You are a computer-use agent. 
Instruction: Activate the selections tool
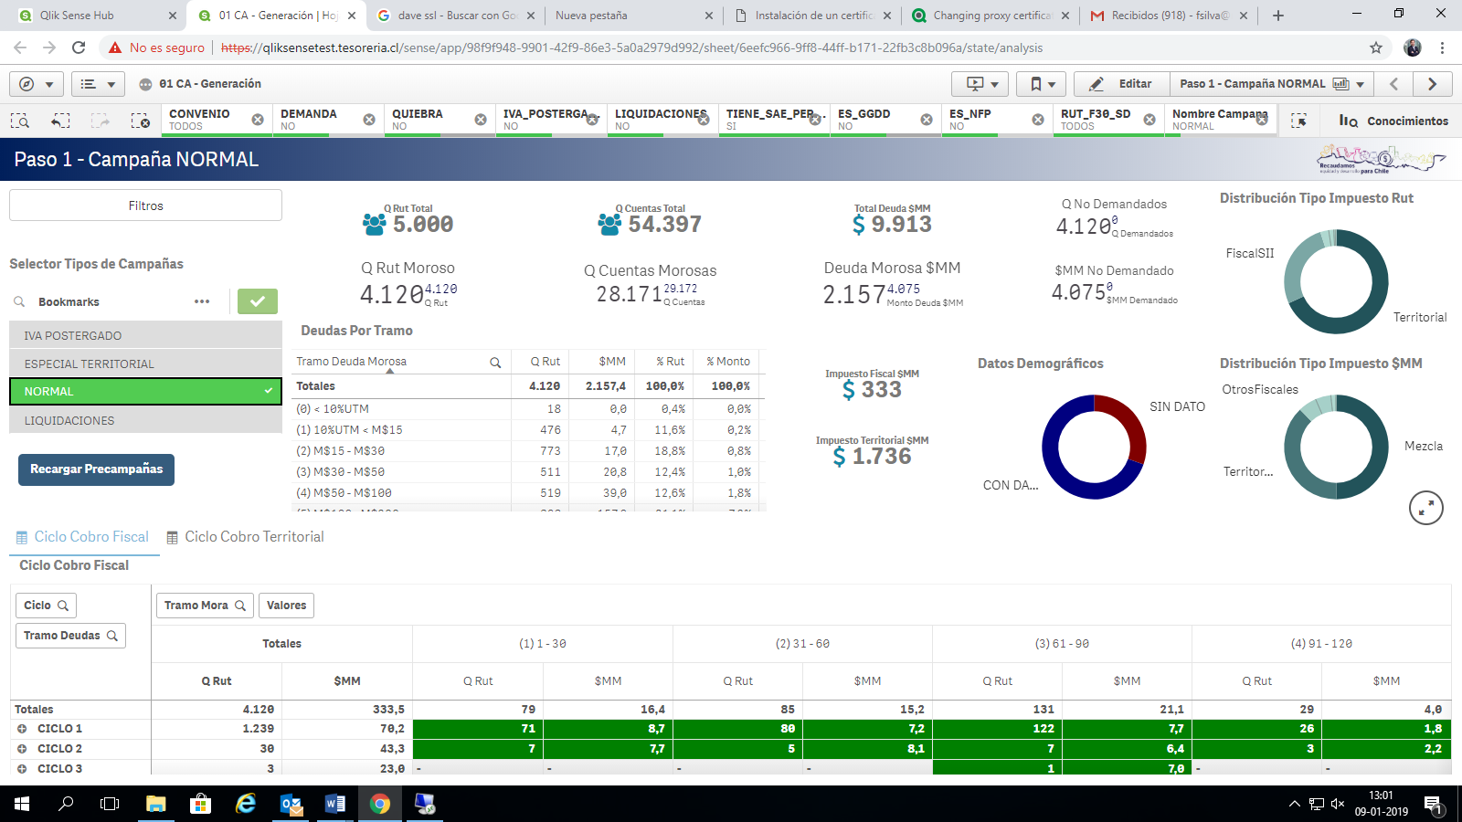[x=1299, y=120]
